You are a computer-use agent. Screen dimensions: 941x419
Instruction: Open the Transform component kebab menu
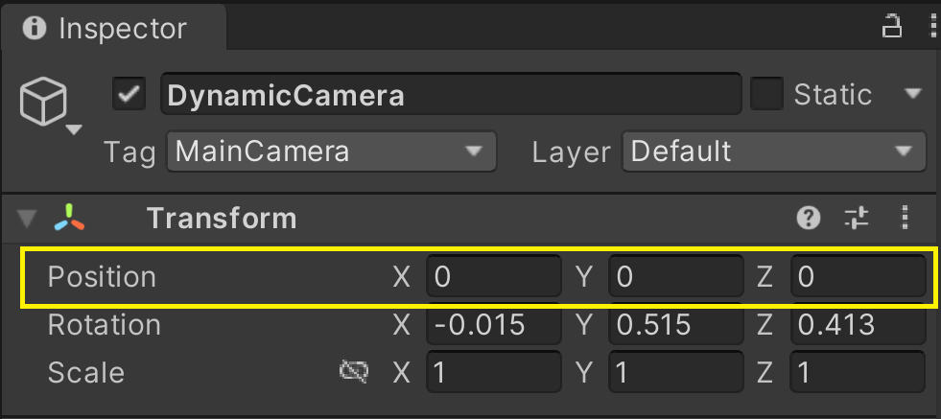click(904, 219)
